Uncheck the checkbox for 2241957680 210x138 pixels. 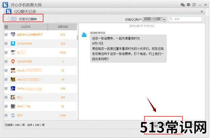click(6, 61)
